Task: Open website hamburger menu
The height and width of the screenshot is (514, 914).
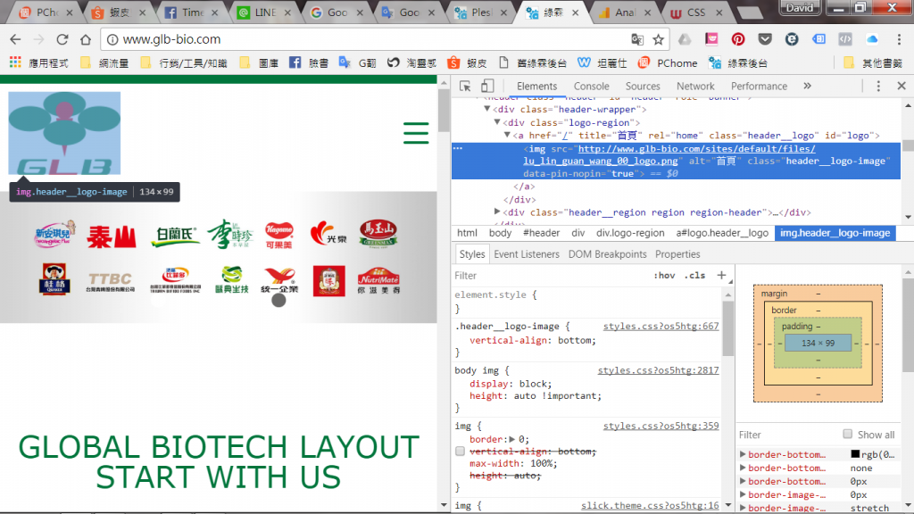Action: point(416,133)
